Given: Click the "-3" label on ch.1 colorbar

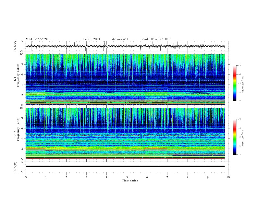Looking at the screenshot, I should [x=239, y=65].
